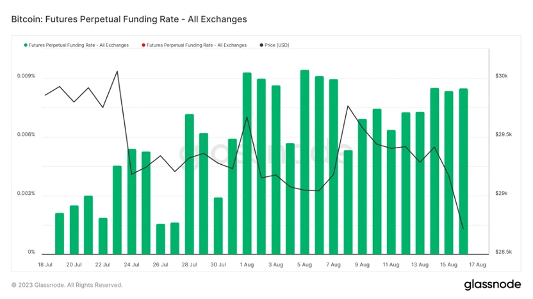
Task: Click the "18 Jul" x-axis date label
Action: pyautogui.click(x=45, y=264)
